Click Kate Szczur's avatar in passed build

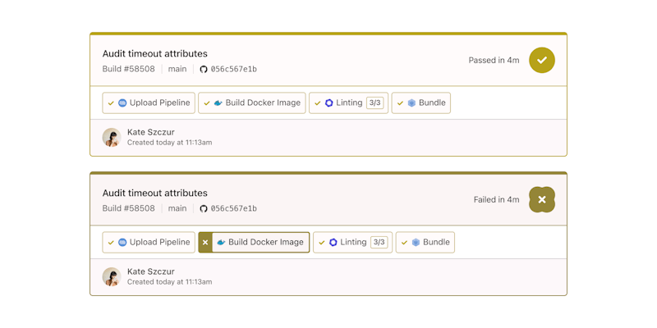tap(112, 137)
